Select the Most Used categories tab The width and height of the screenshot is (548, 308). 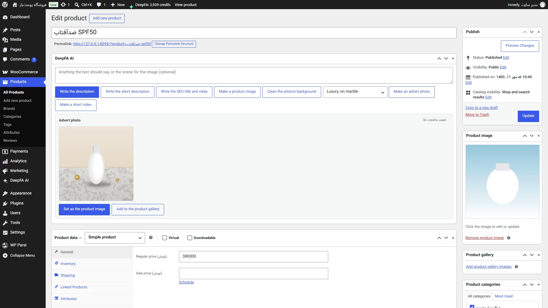point(503,296)
